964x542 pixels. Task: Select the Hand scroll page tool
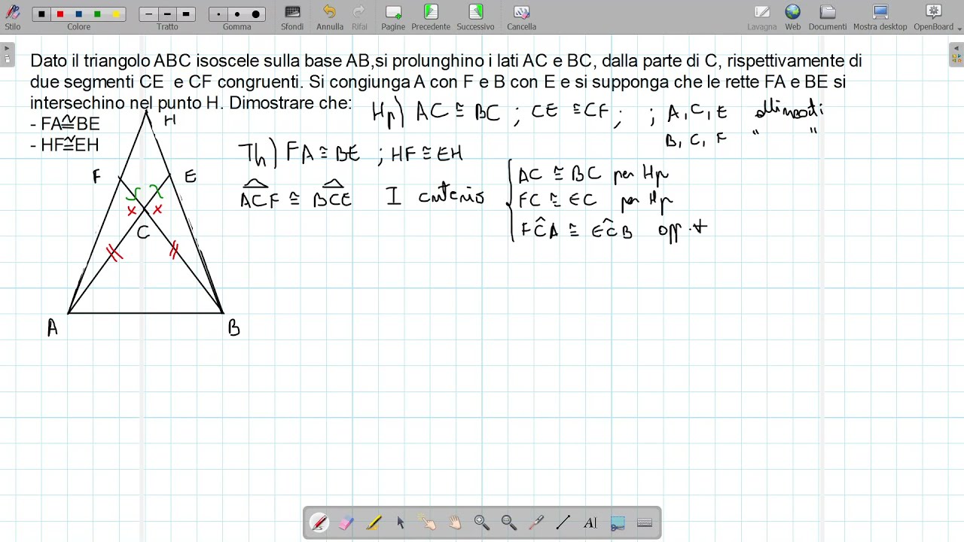[455, 522]
